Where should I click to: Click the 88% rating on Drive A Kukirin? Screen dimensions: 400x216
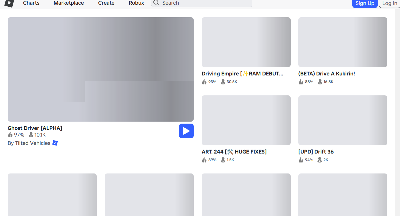point(306,81)
